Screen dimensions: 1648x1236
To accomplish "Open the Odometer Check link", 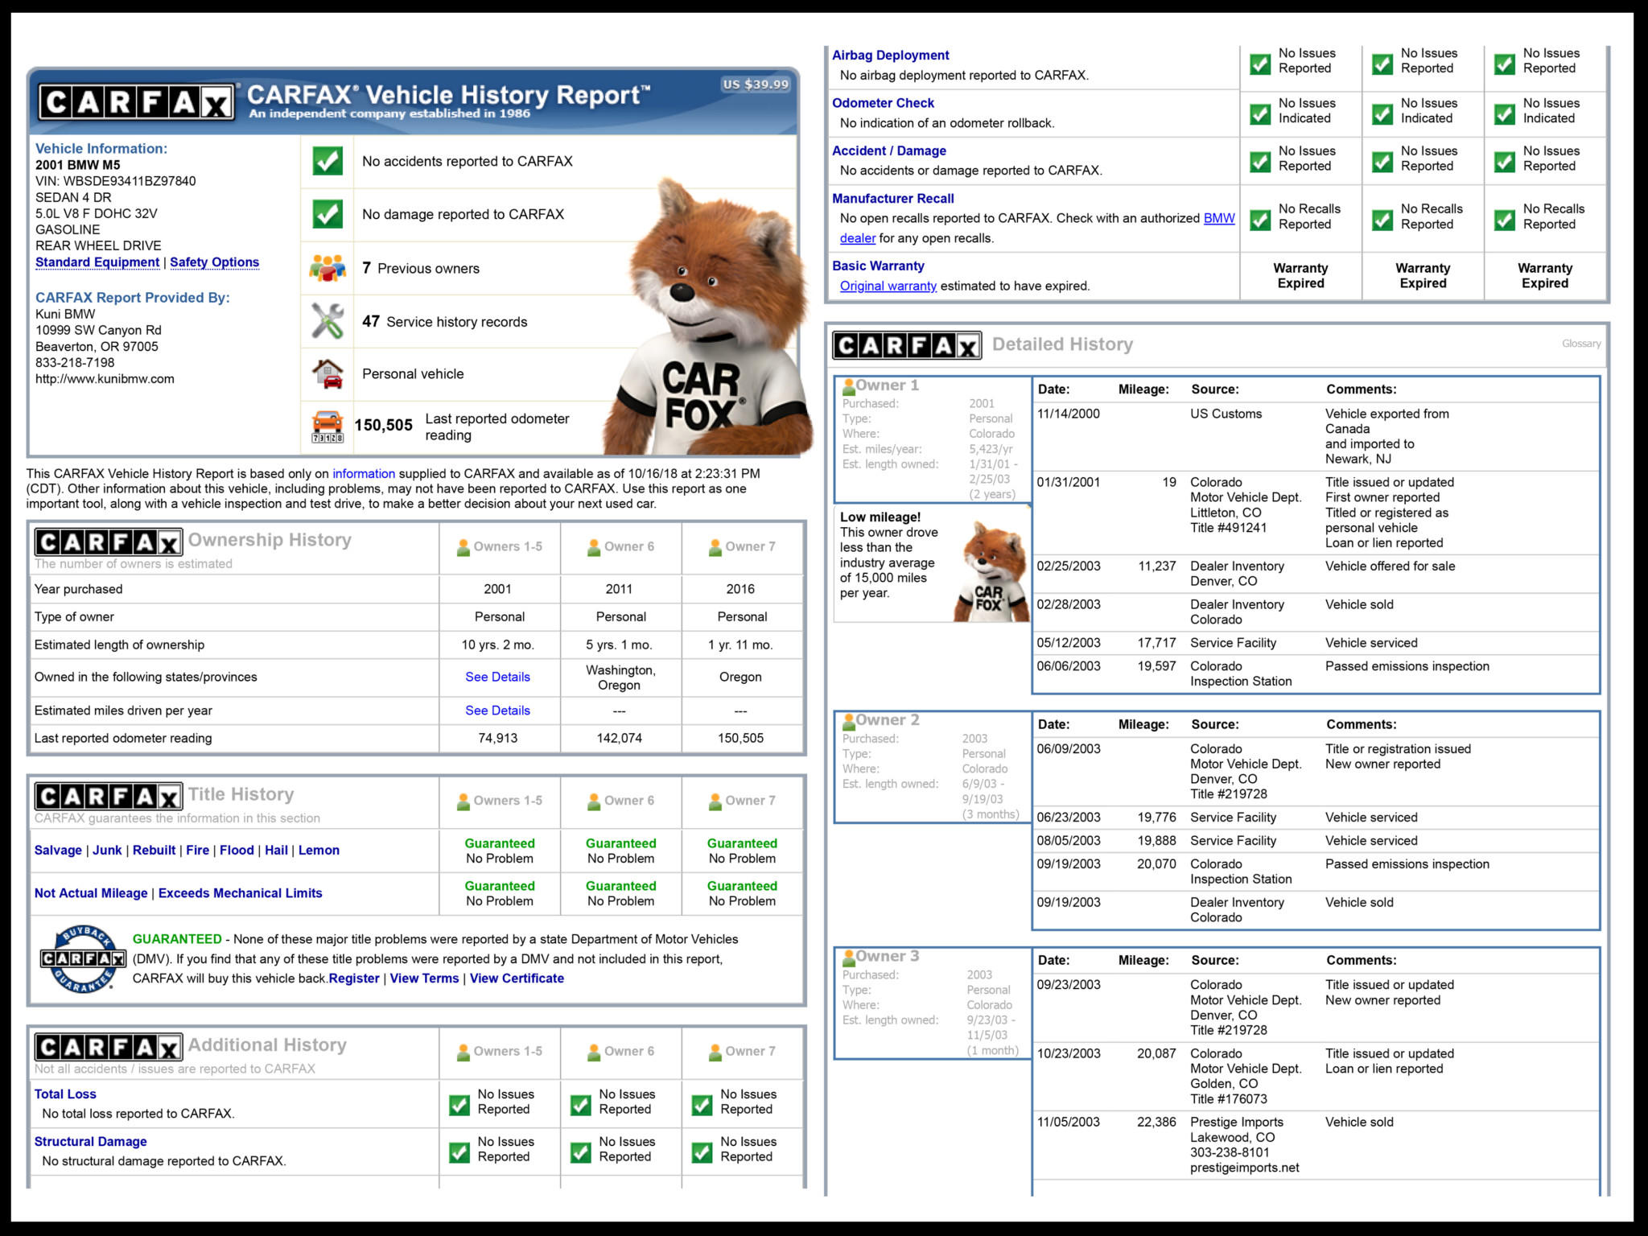I will tap(883, 103).
